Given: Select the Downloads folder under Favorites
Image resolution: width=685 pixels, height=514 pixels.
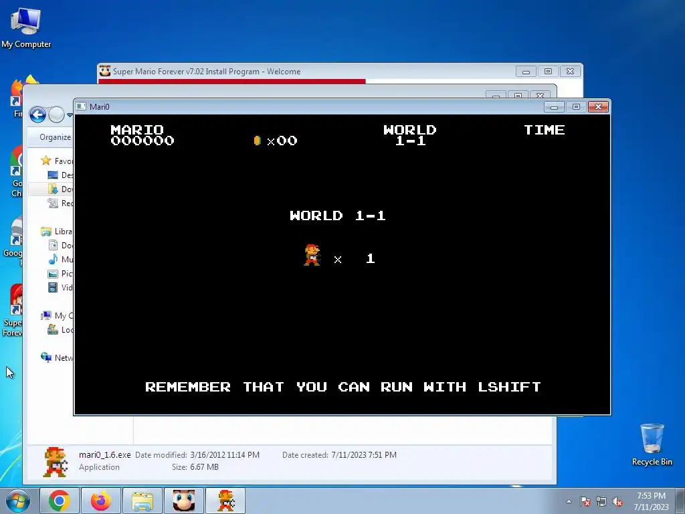Looking at the screenshot, I should click(60, 189).
